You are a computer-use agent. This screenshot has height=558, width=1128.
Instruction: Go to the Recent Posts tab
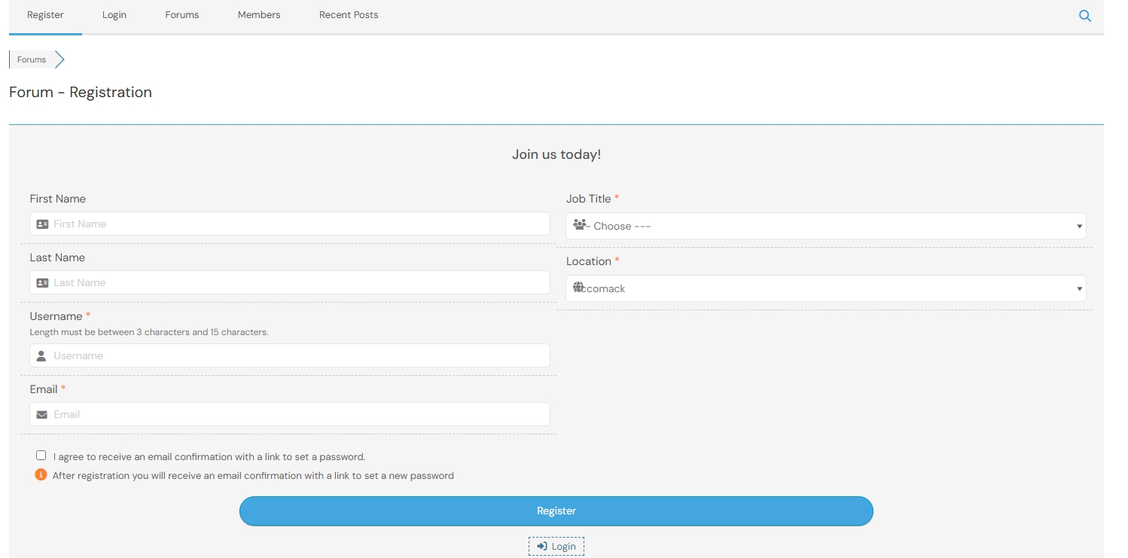tap(349, 15)
